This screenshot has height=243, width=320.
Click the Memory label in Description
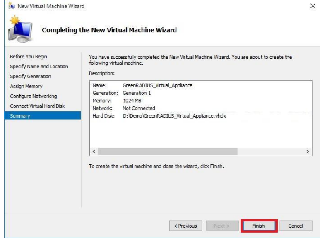point(102,101)
